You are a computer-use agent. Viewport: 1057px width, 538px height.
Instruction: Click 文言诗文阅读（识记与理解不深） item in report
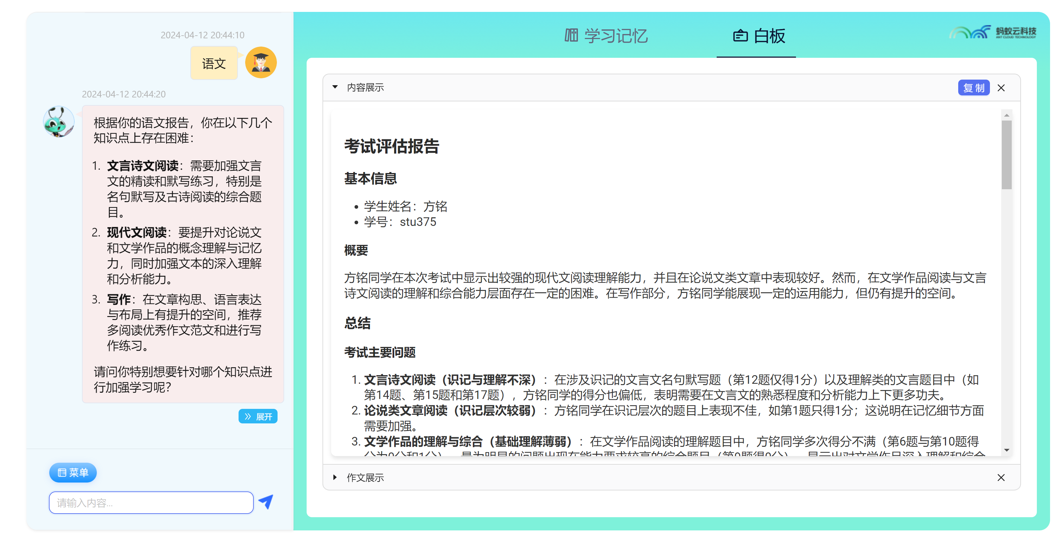click(450, 379)
